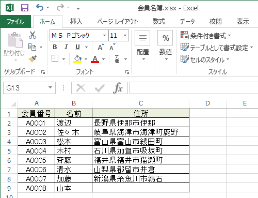Screen dimensions: 258x198
Task: Open the 数値 number format group button
Action: (166, 46)
